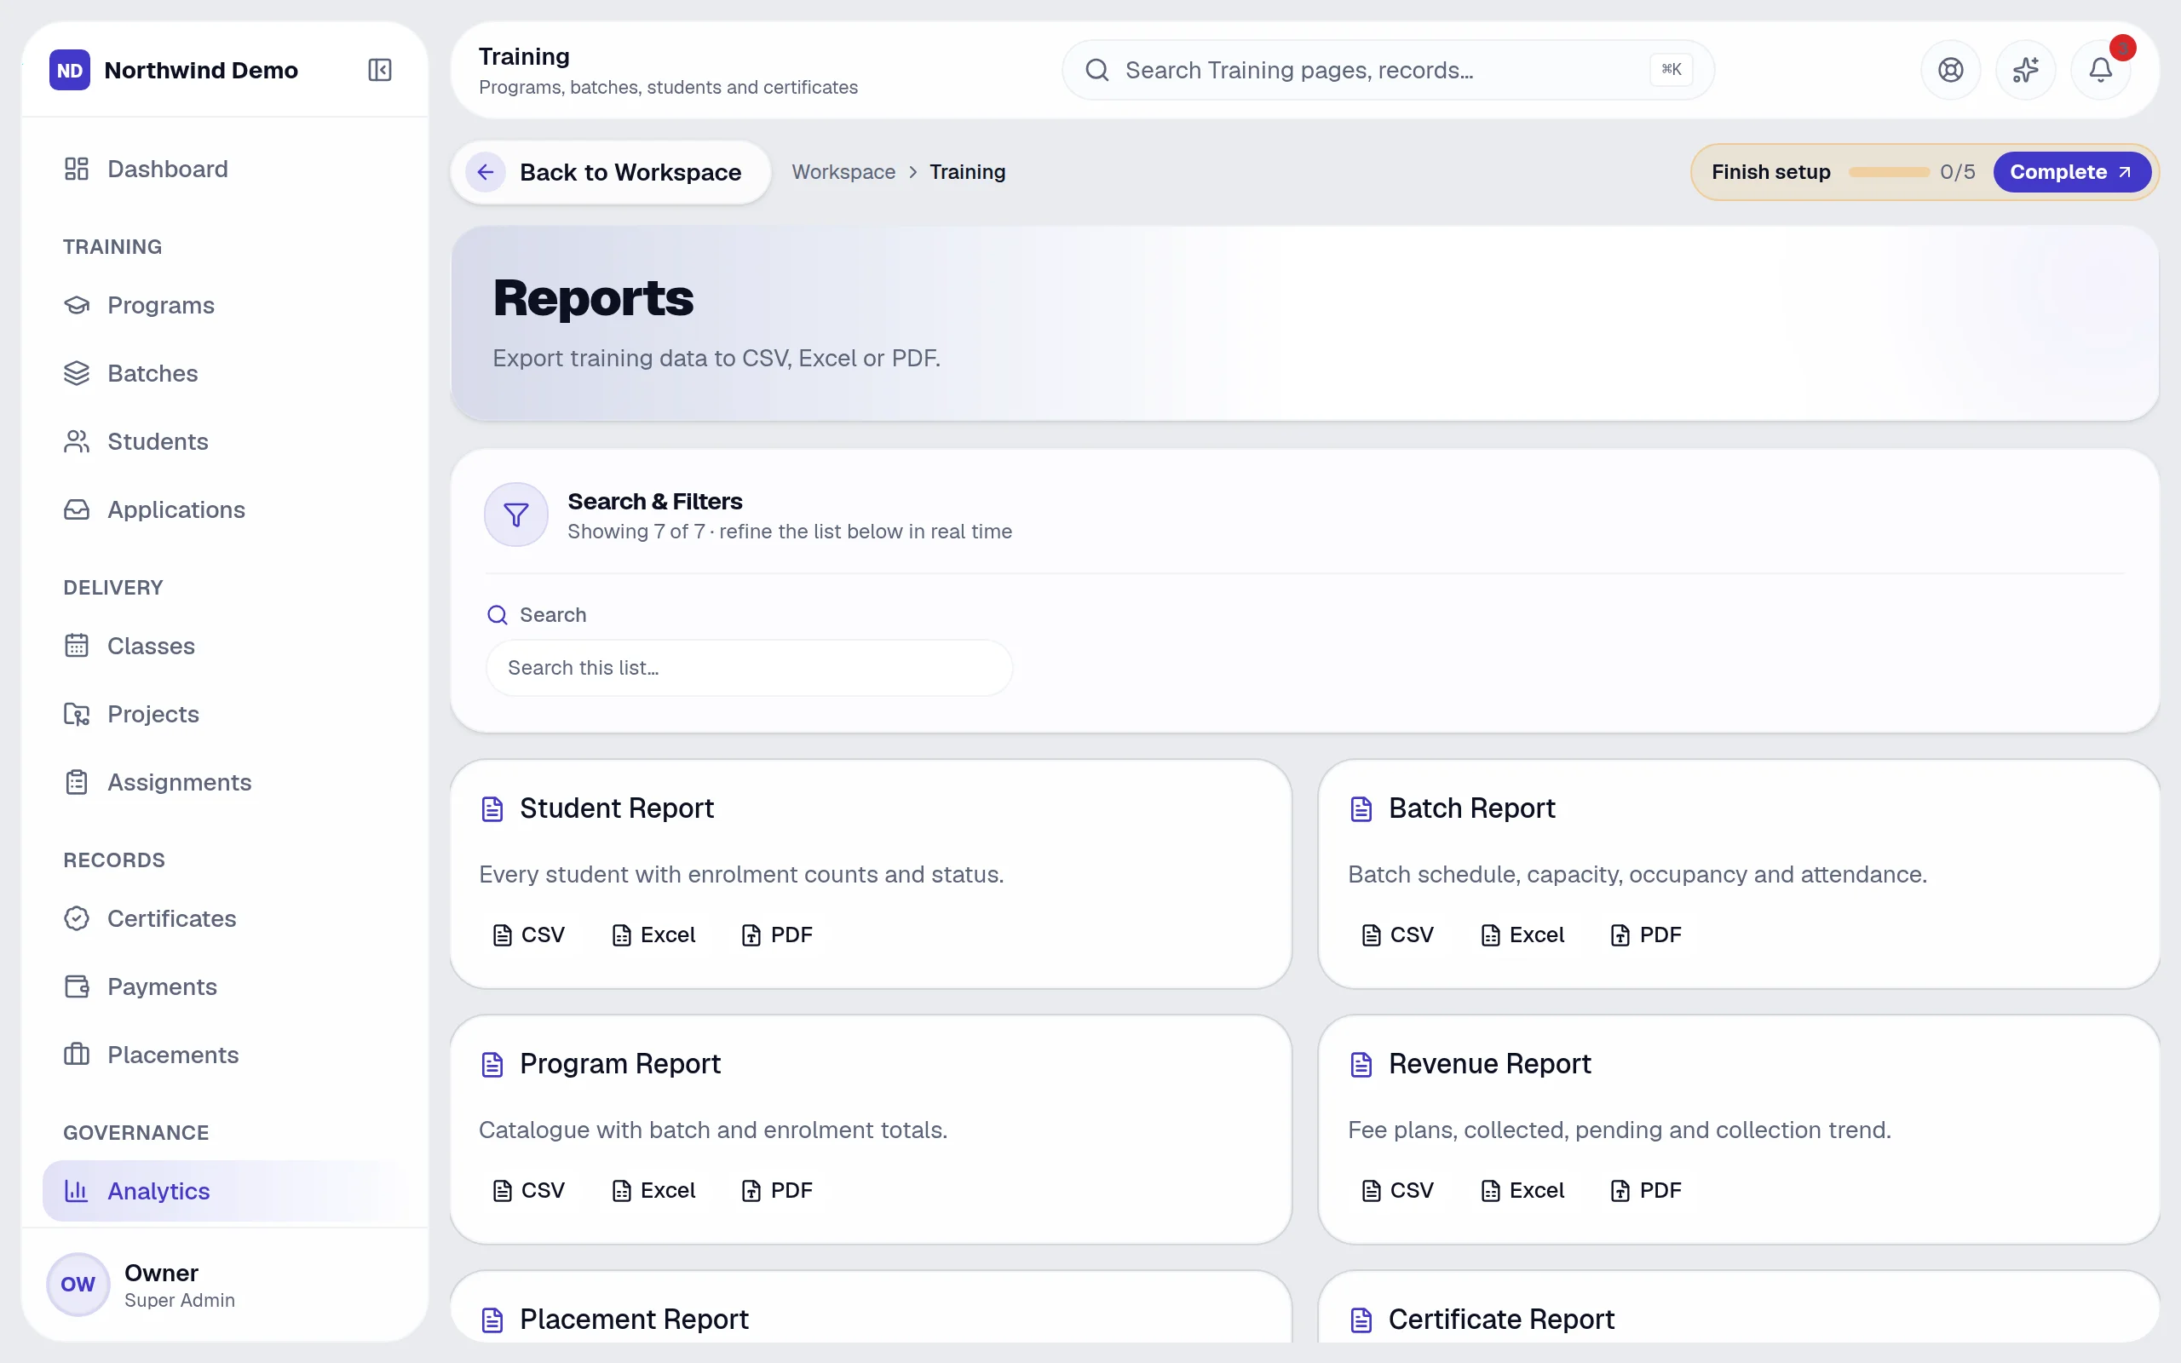2181x1363 pixels.
Task: Go to Payments page
Action: 224,986
